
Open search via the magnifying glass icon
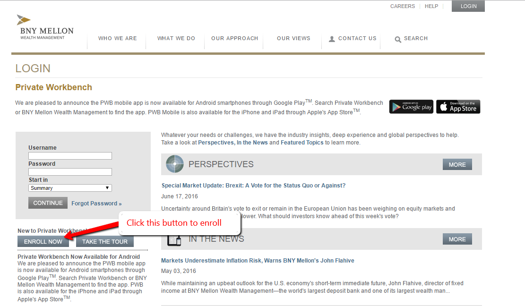click(x=398, y=39)
